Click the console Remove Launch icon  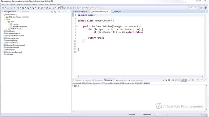pos(166,80)
